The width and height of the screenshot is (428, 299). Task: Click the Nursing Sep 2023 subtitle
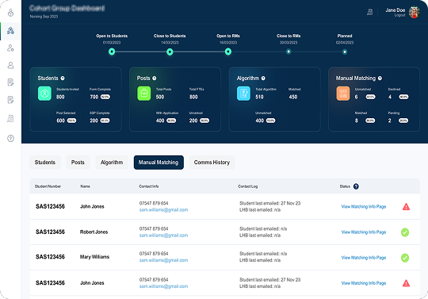(44, 17)
